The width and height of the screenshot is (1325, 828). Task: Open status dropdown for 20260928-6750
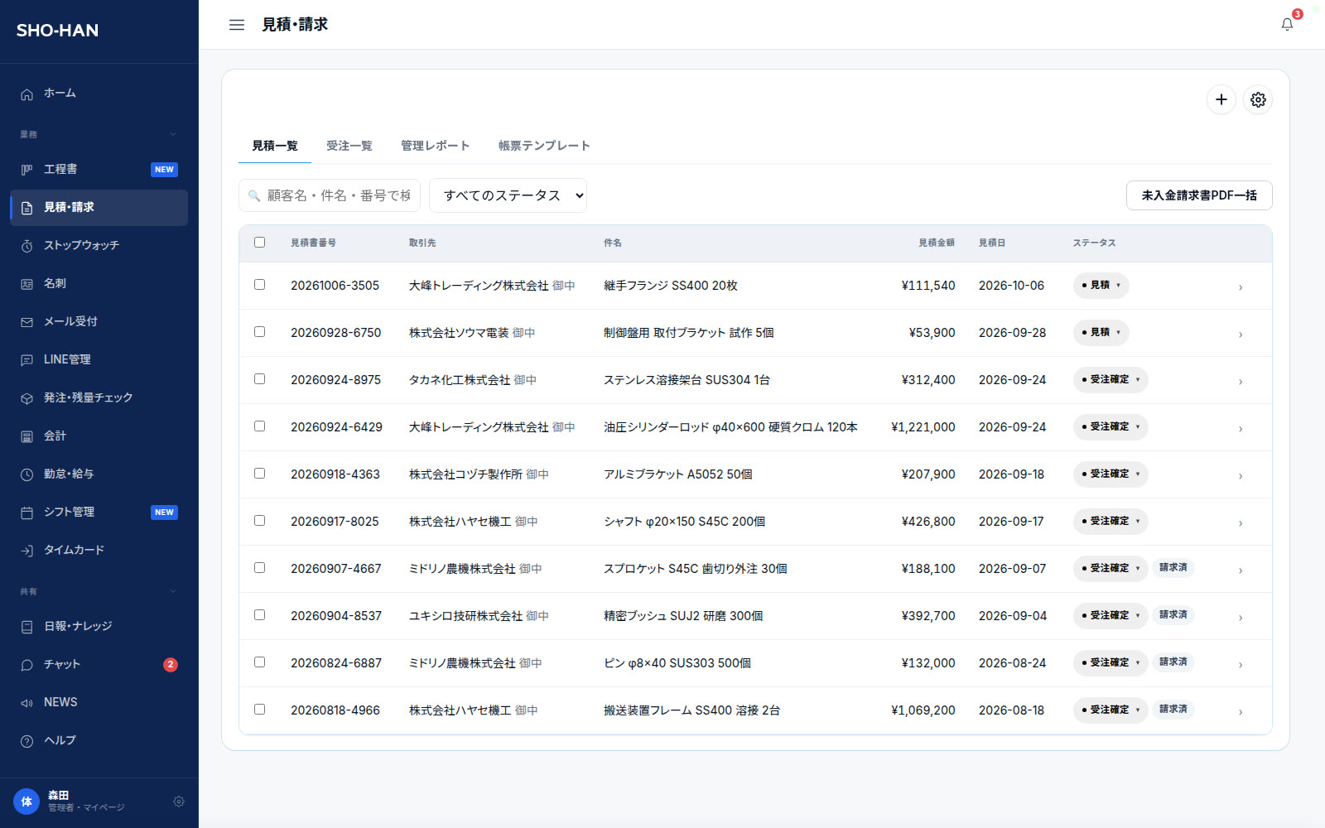click(1101, 333)
